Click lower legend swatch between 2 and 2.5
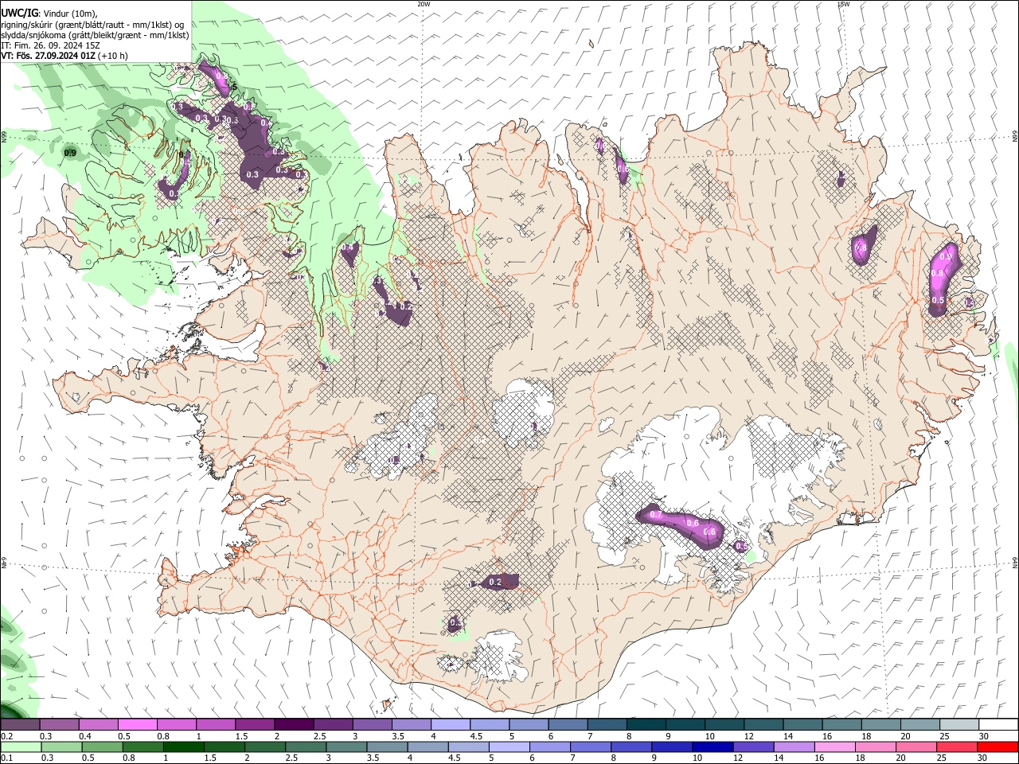Viewport: 1019px width, 764px height. [264, 746]
